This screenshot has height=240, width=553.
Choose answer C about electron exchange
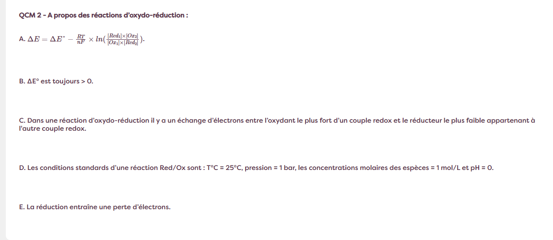[277, 120]
